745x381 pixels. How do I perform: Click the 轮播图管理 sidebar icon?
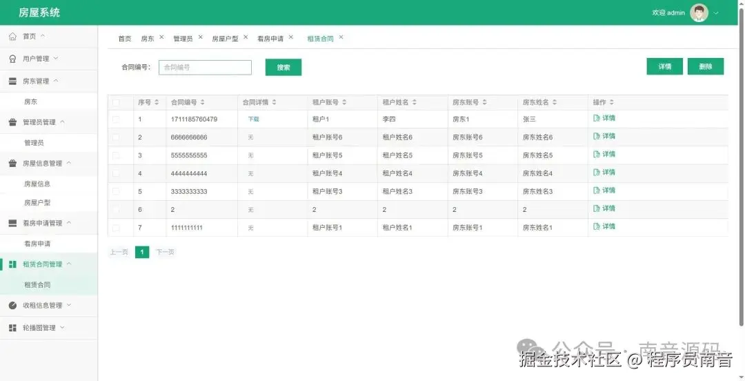pos(13,328)
